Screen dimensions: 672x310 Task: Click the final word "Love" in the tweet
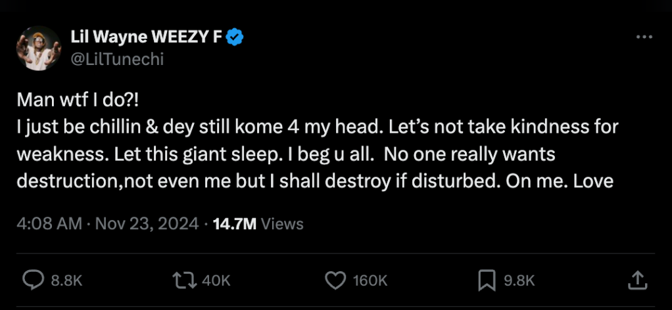(593, 181)
